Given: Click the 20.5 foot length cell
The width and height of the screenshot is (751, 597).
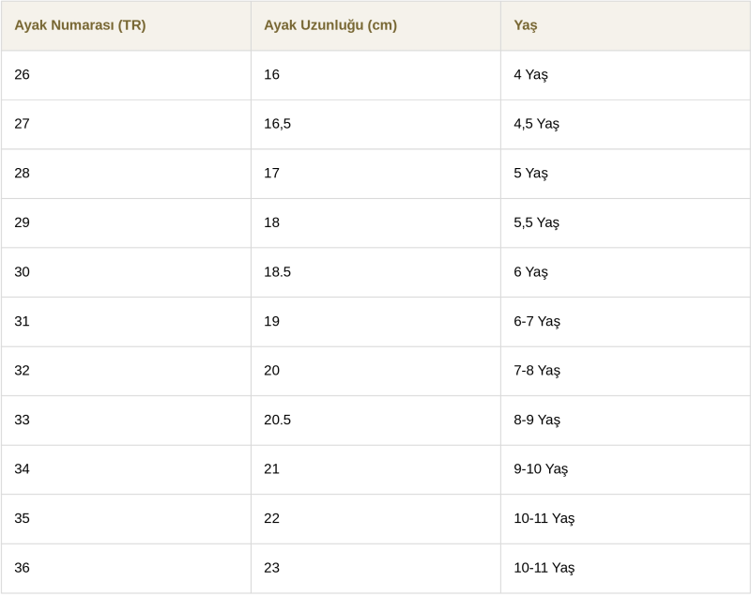Looking at the screenshot, I should tap(277, 420).
